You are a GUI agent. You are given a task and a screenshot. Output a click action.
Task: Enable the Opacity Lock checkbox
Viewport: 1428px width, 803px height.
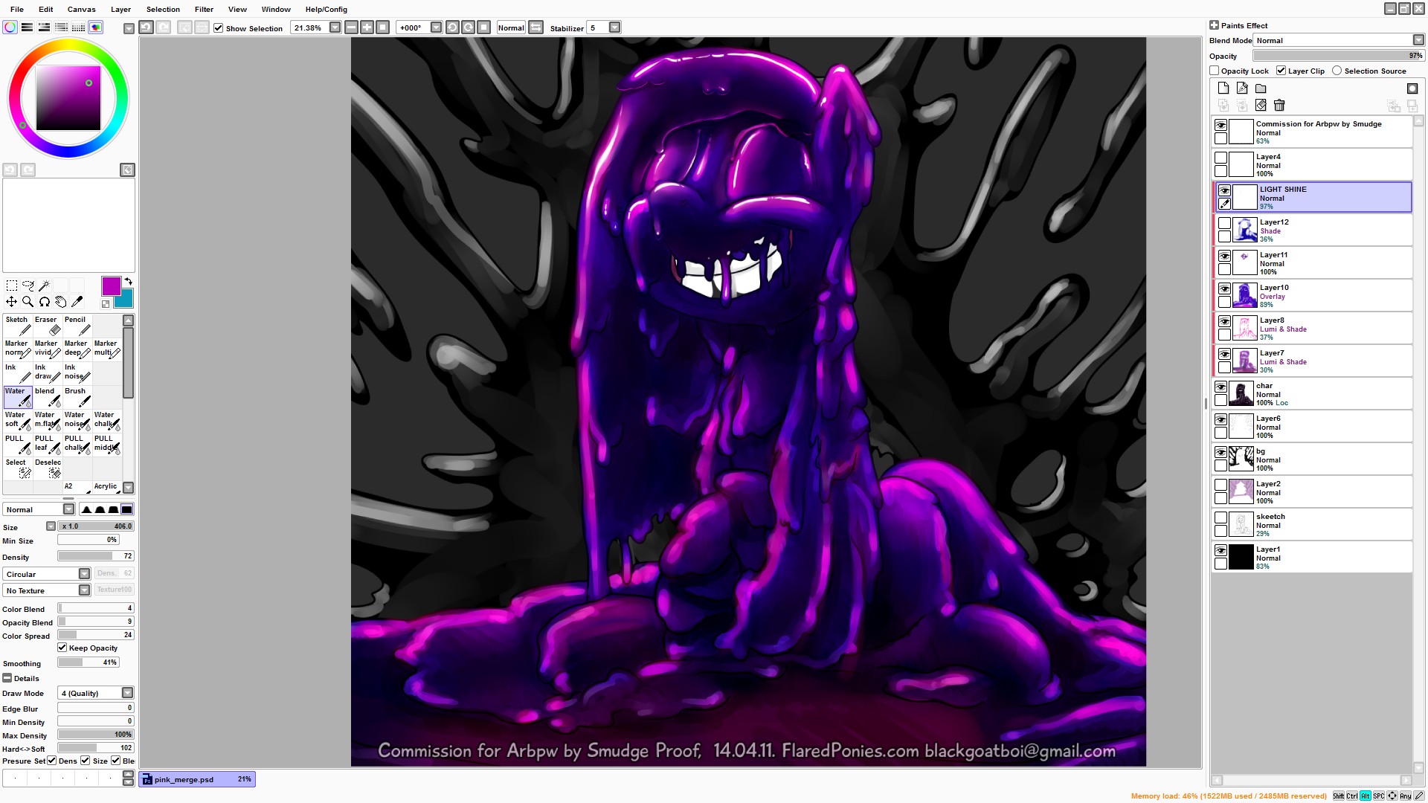1215,71
